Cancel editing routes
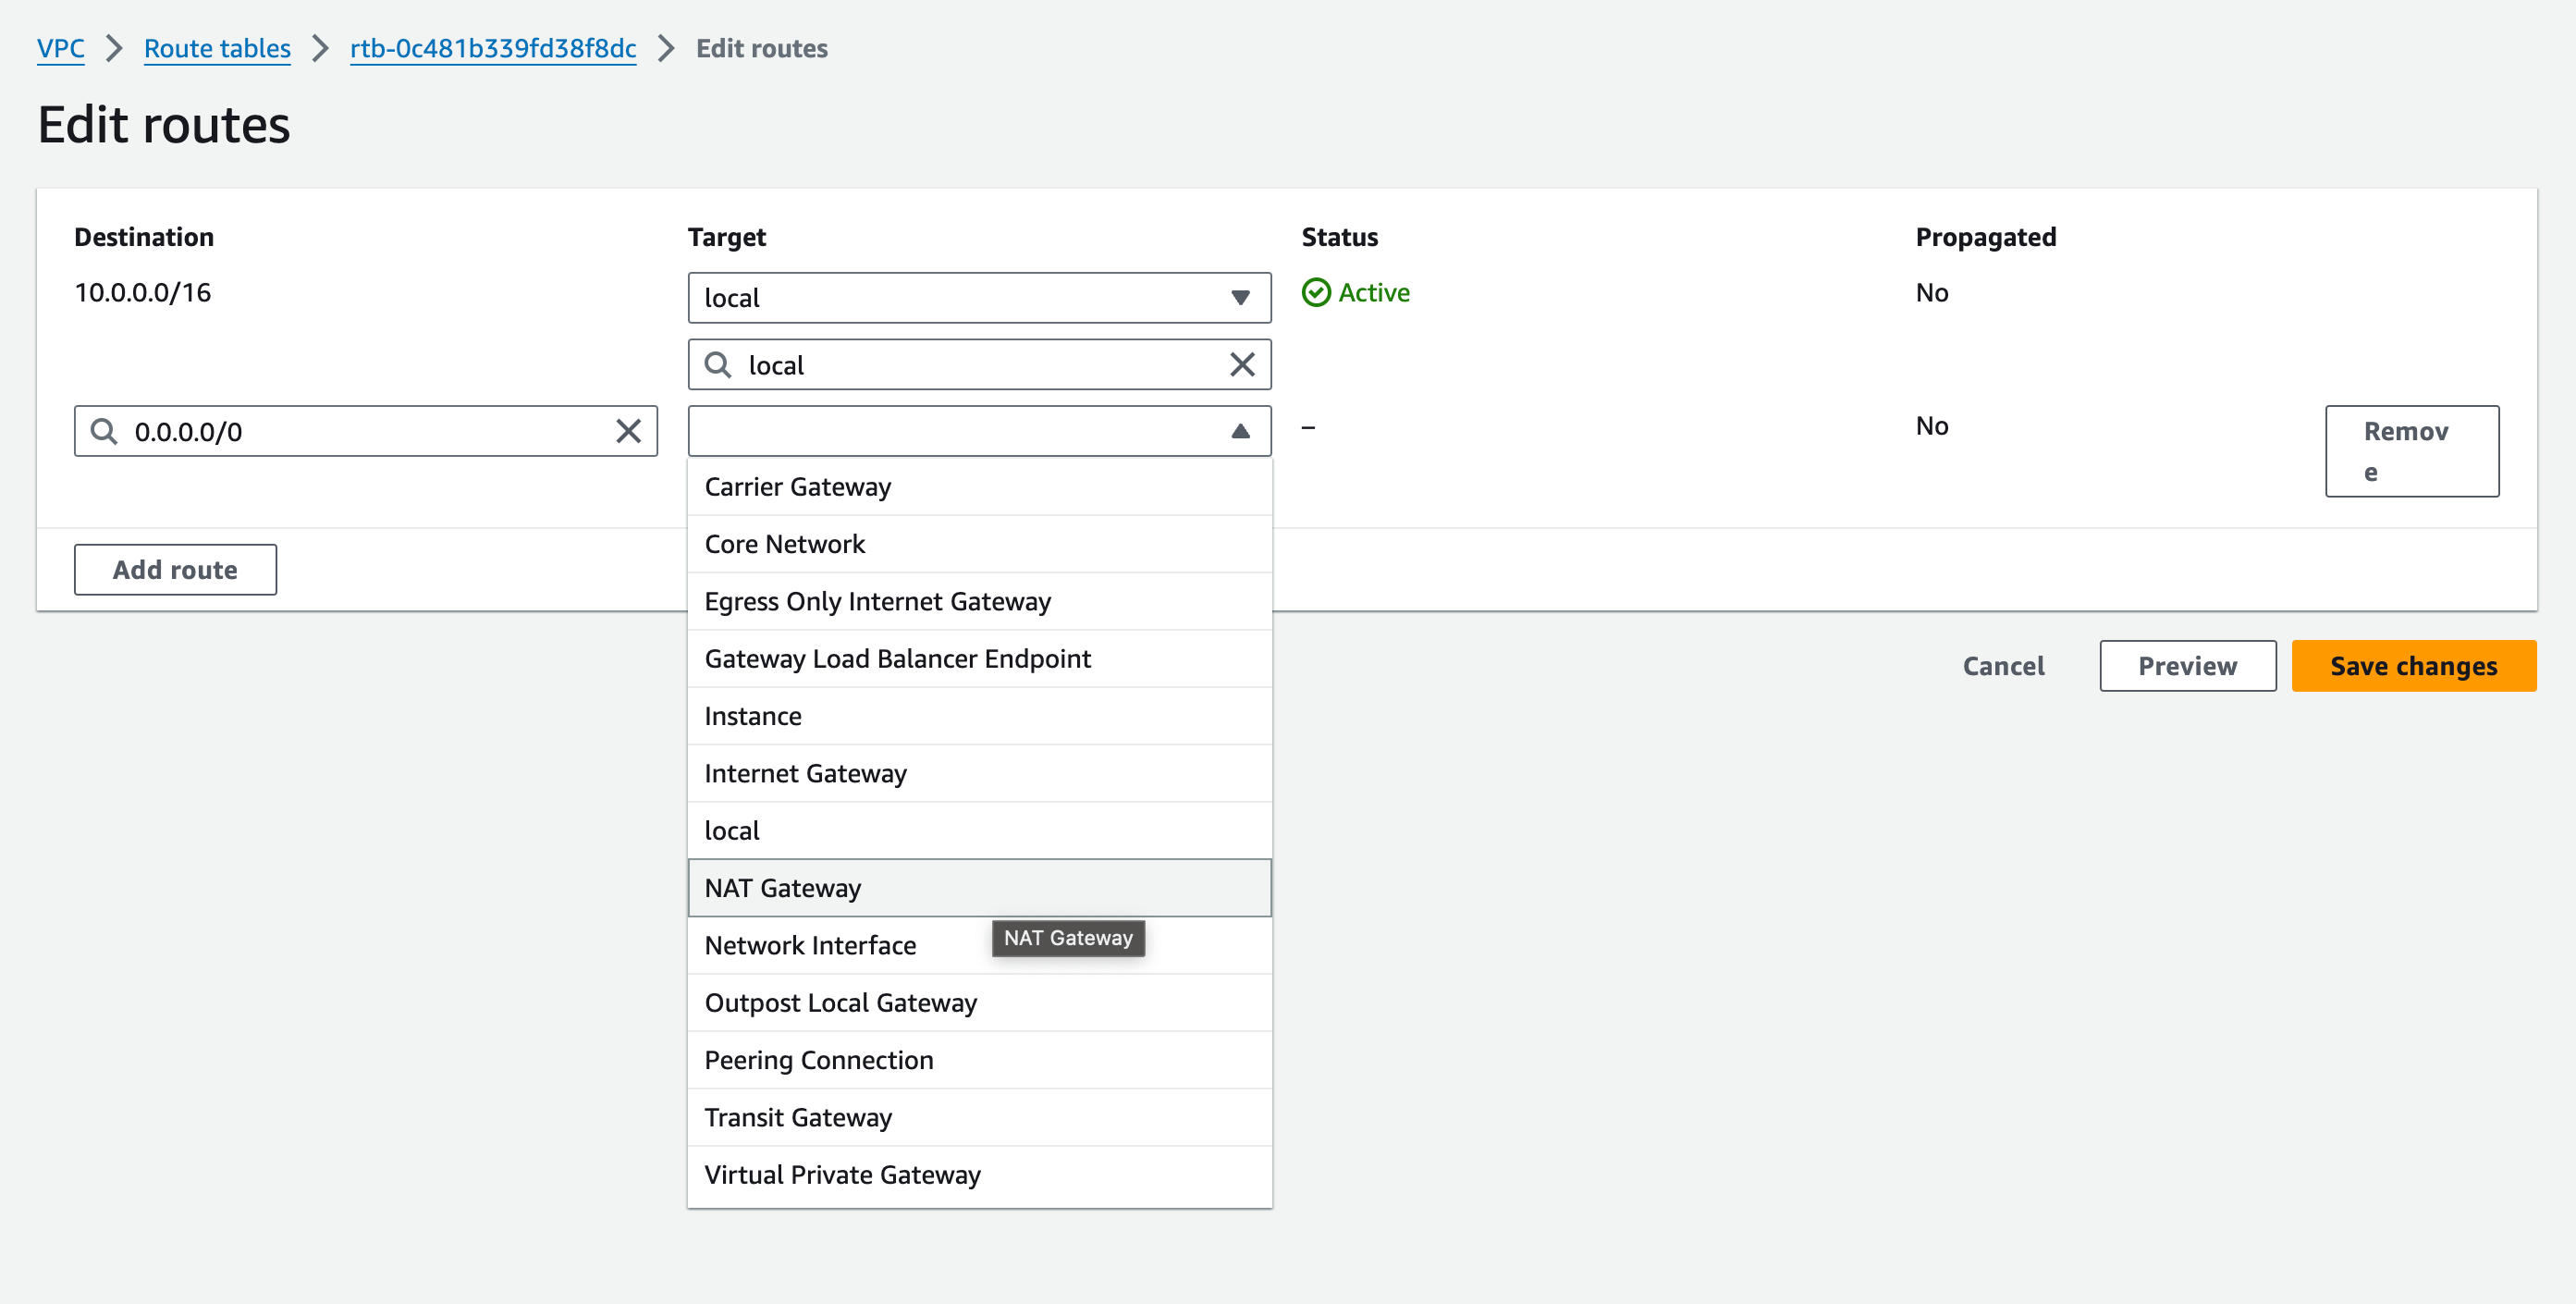 point(2003,666)
